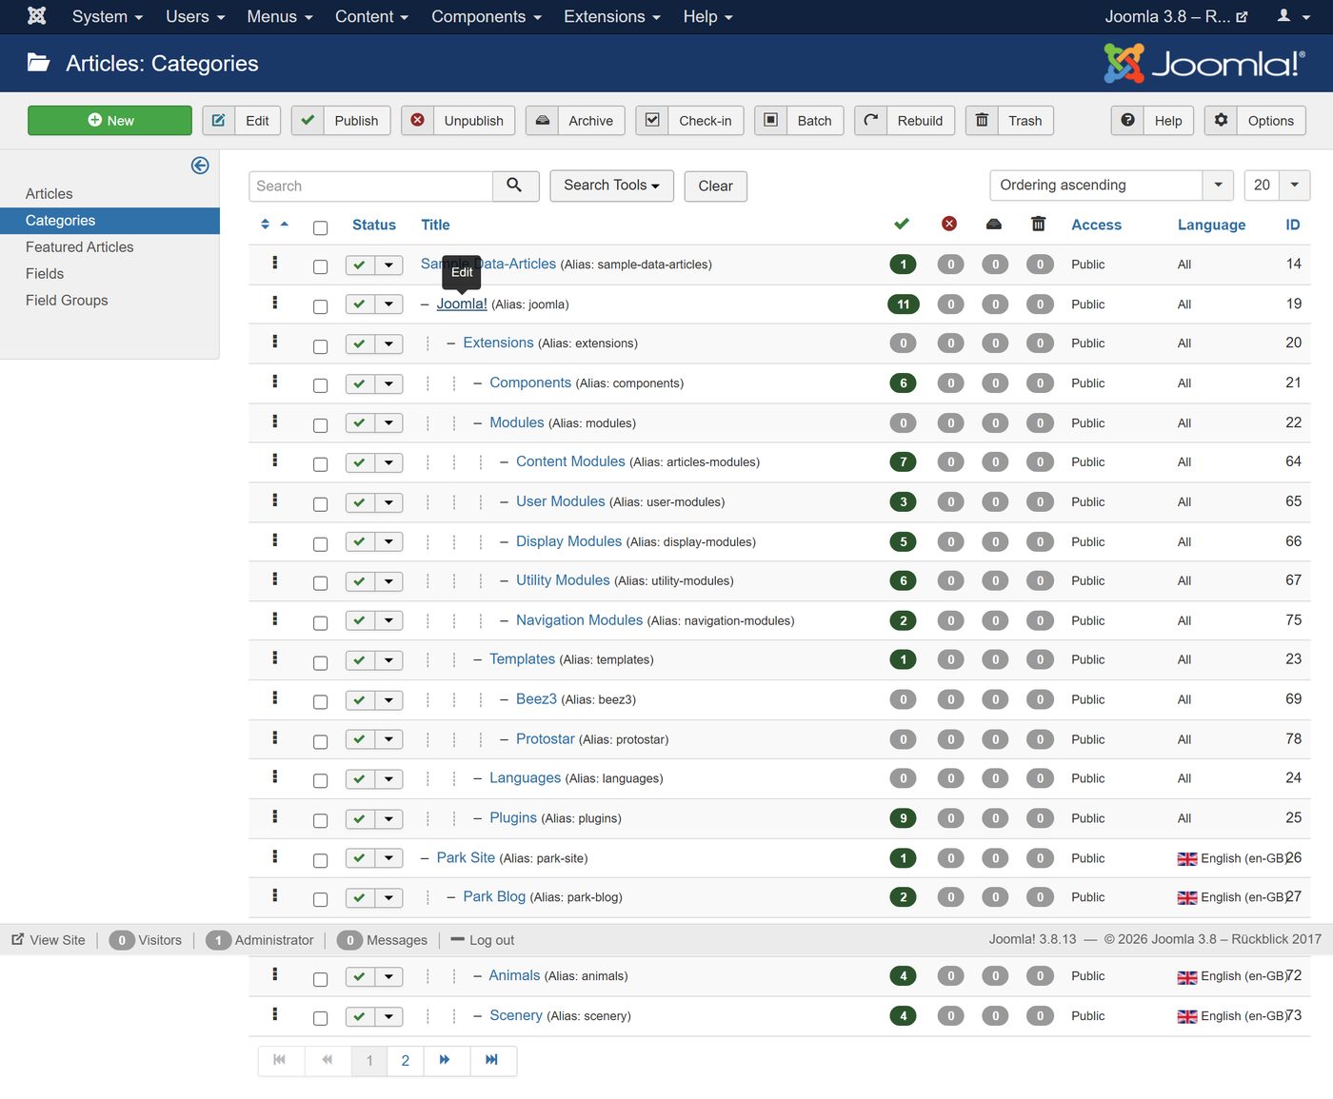
Task: Click the Unpublish toolbar button
Action: pyautogui.click(x=459, y=121)
